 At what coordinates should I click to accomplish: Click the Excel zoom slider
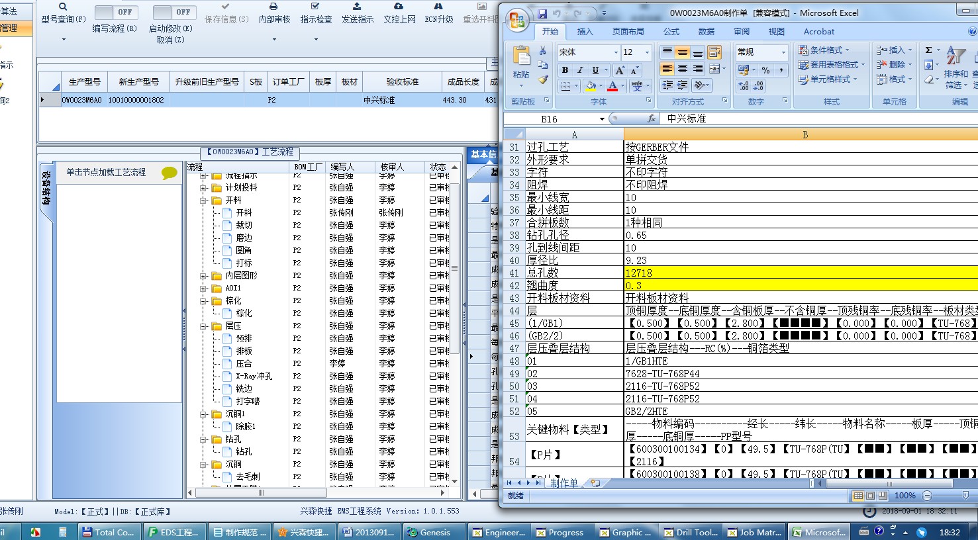coord(965,495)
